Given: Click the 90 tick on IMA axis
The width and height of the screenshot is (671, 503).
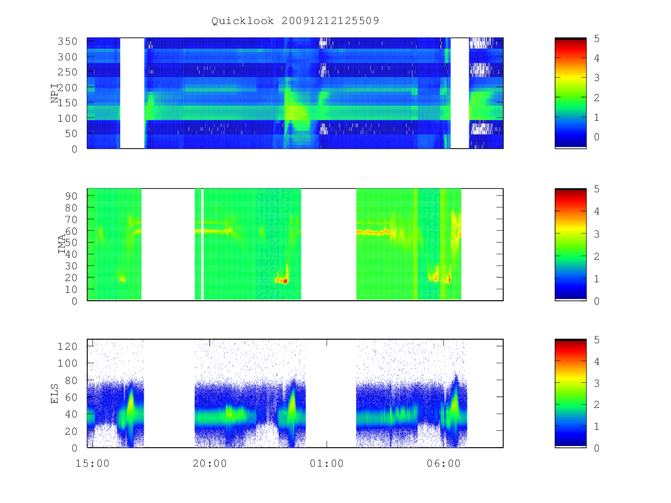Looking at the screenshot, I should point(70,196).
